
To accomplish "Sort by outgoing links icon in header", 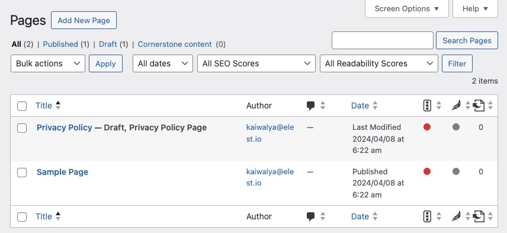I will tap(479, 106).
